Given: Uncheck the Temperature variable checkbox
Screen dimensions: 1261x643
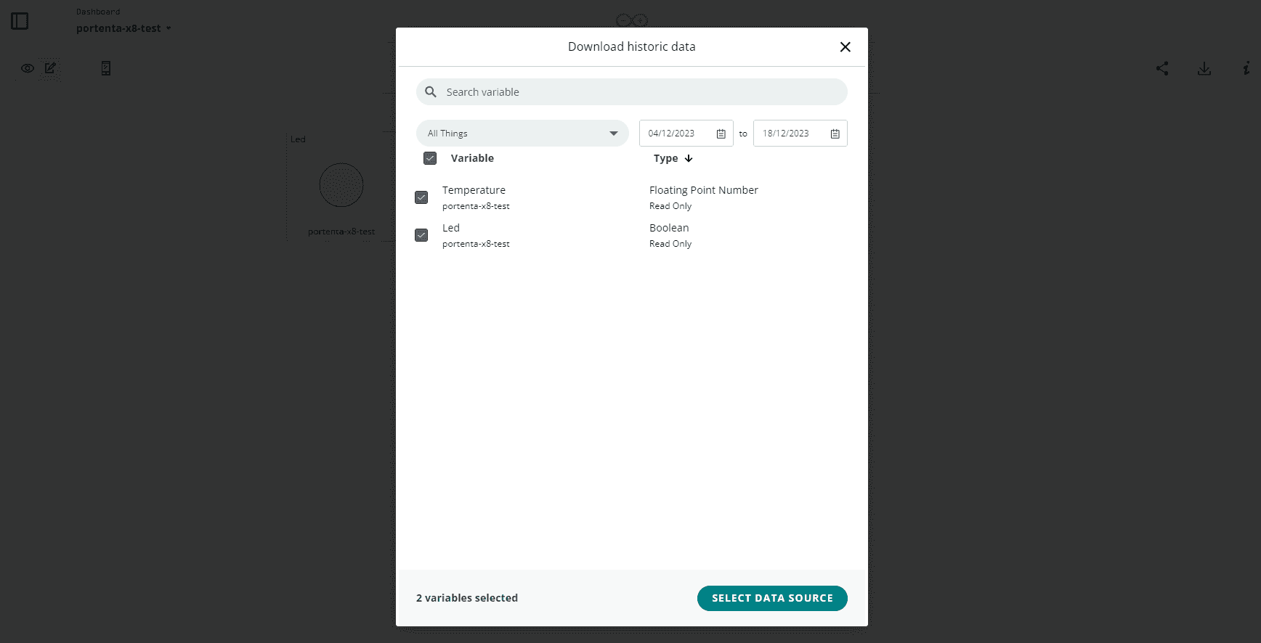Looking at the screenshot, I should [421, 197].
